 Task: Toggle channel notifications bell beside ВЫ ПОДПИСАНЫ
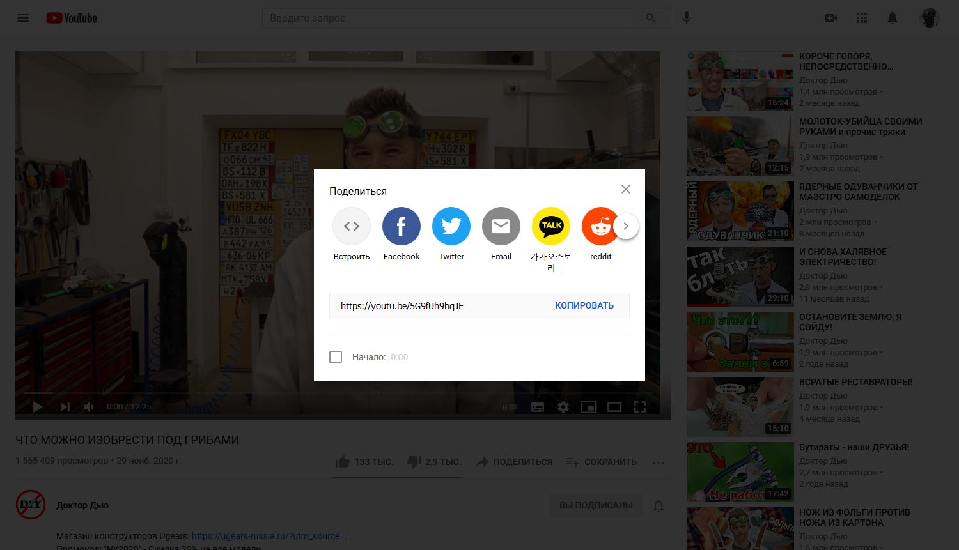pos(659,506)
